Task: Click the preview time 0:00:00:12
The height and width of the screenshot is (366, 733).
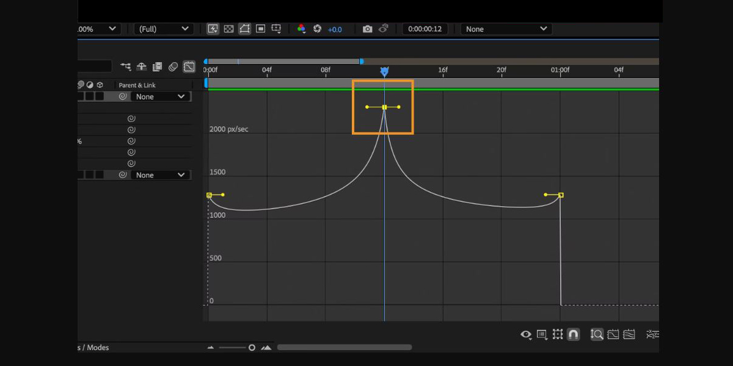Action: tap(425, 29)
